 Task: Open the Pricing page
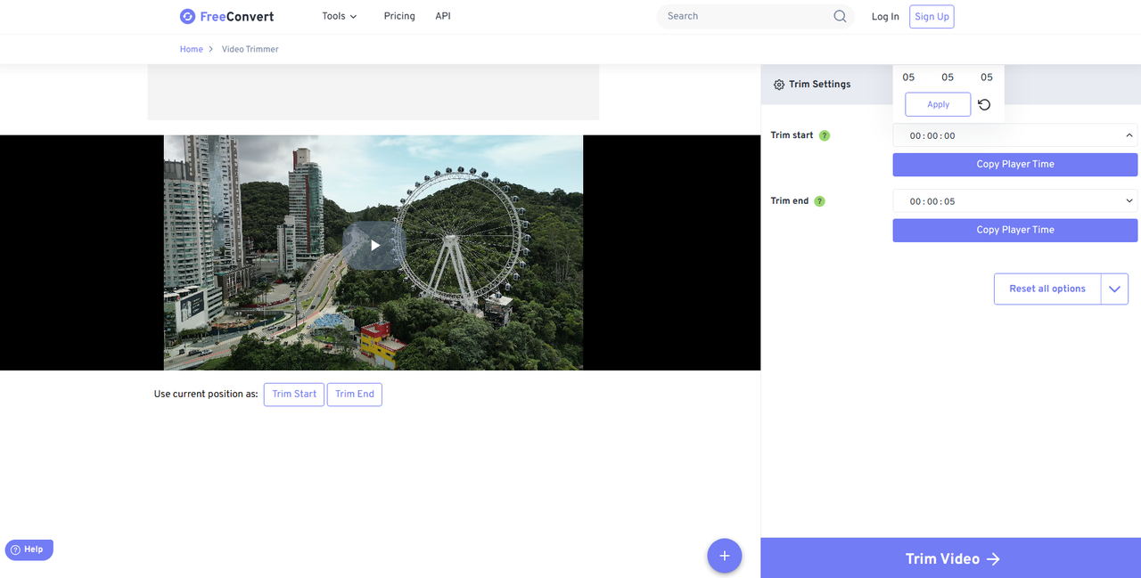click(399, 16)
